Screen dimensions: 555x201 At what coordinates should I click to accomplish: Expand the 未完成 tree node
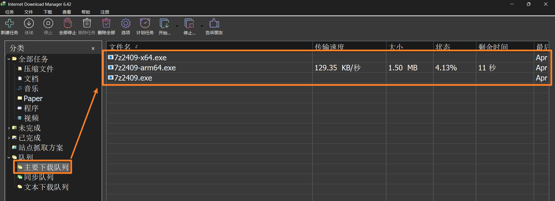[x=9, y=128]
